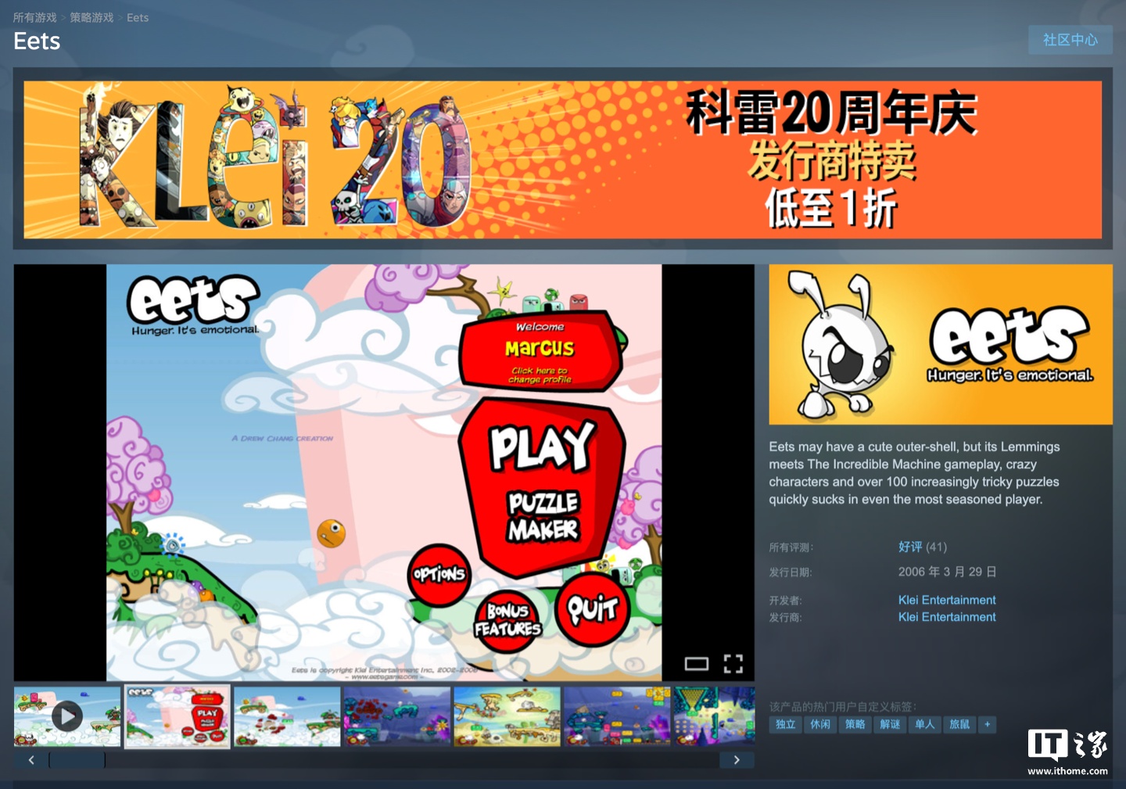Click the main large screenshot image
The width and height of the screenshot is (1126, 789).
[384, 472]
